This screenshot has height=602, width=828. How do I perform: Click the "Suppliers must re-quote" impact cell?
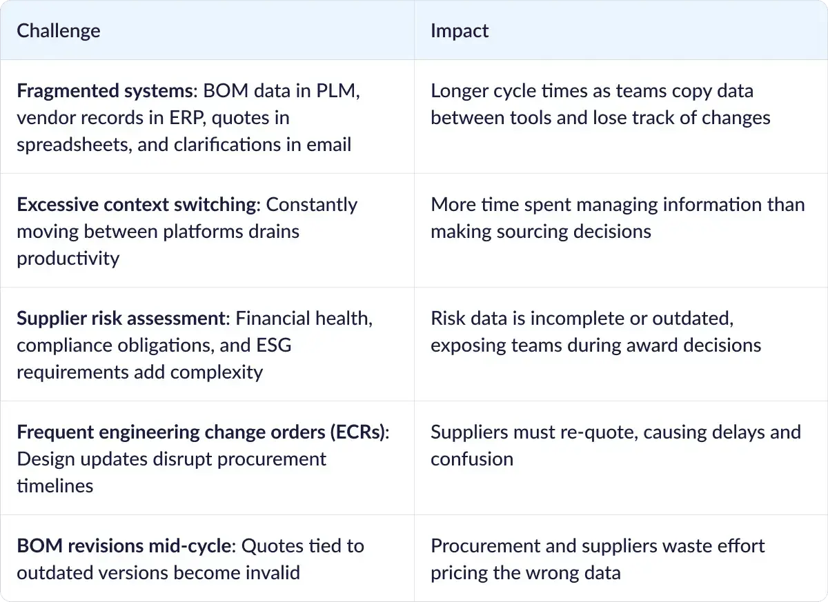point(615,445)
